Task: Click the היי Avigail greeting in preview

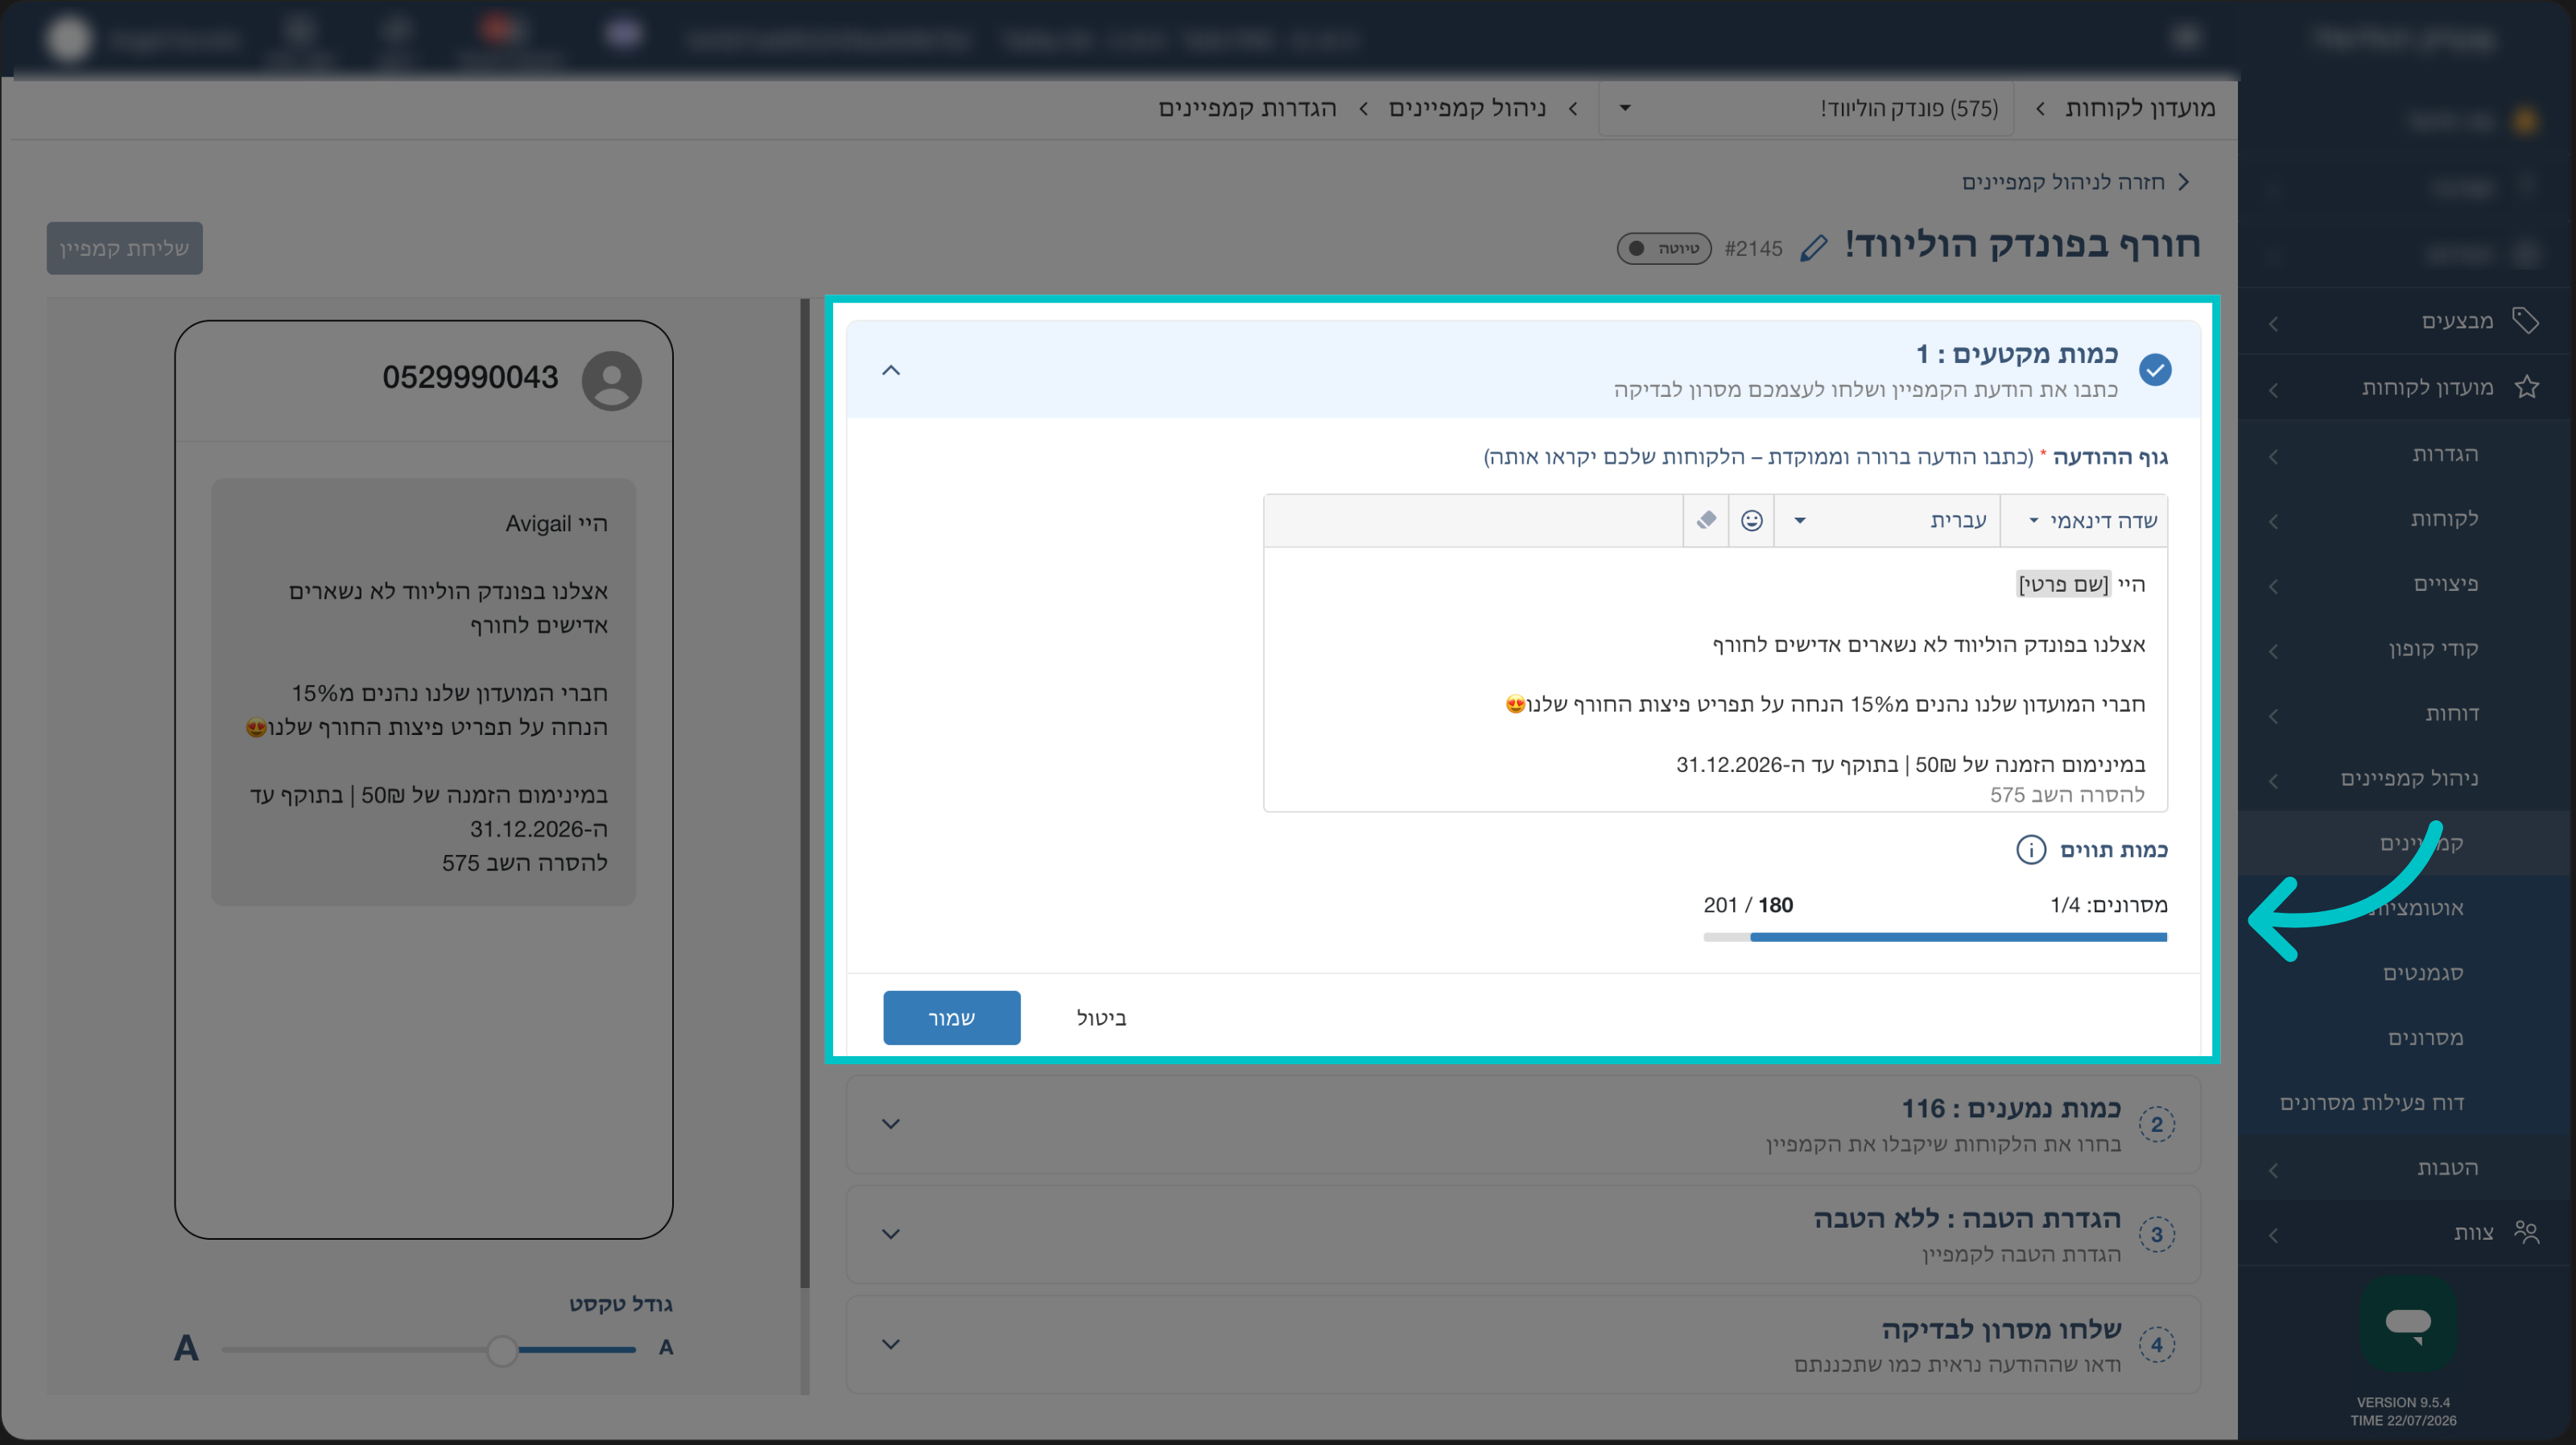Action: 556,523
